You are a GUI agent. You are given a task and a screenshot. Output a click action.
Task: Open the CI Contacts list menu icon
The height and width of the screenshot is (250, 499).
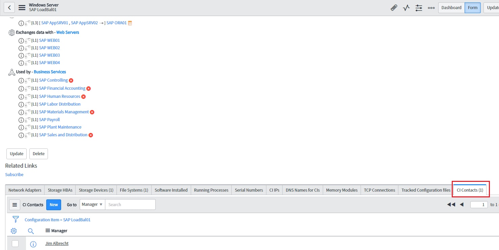(x=15, y=205)
